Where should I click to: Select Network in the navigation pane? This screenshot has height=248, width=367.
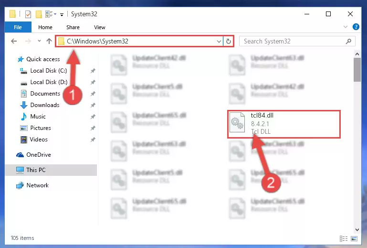tap(32, 185)
